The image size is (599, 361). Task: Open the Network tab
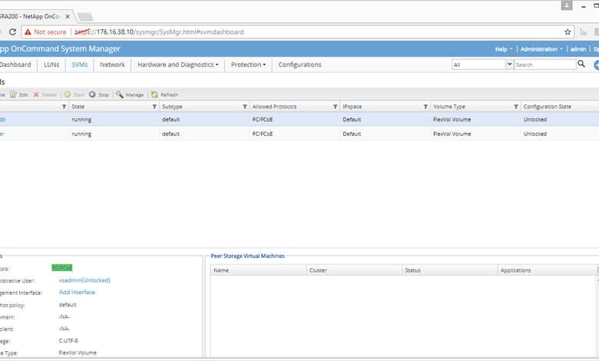(112, 65)
